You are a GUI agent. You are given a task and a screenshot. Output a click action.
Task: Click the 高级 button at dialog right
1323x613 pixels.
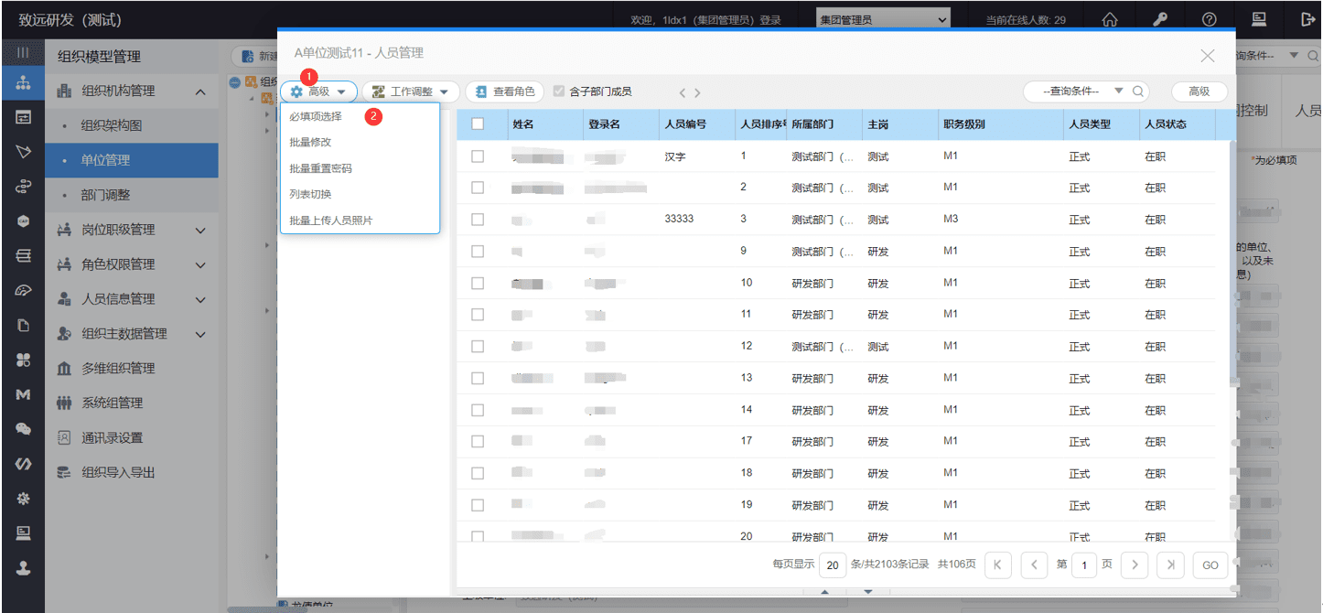pyautogui.click(x=1199, y=91)
